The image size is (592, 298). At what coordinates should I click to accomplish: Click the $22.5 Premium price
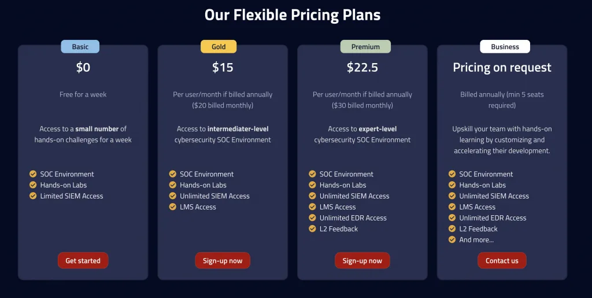[x=362, y=68]
